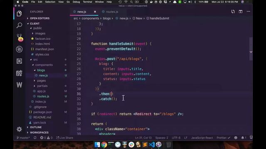Image resolution: width=266 pixels, height=149 pixels.
Task: Open the Go menu
Action: pos(68,2)
